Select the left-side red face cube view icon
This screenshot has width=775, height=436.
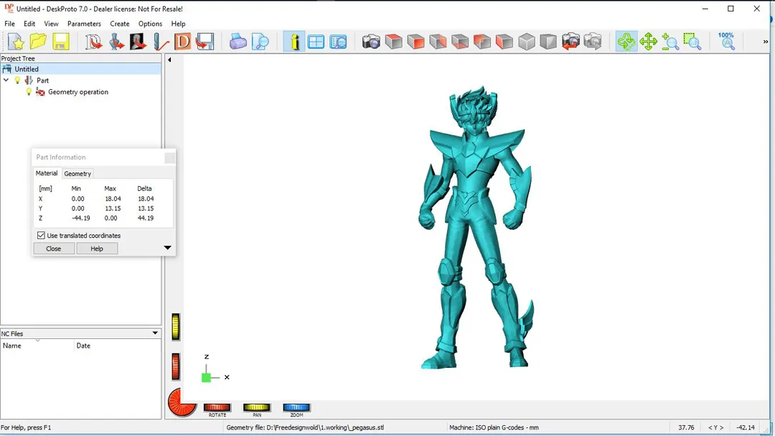point(482,42)
